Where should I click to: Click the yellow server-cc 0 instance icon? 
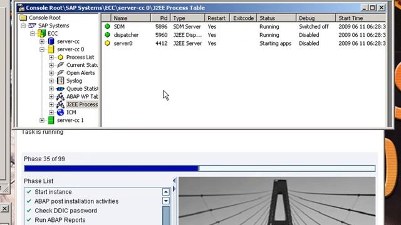(x=51, y=49)
